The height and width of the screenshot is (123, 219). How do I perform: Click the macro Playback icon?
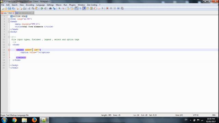[x=115, y=9]
